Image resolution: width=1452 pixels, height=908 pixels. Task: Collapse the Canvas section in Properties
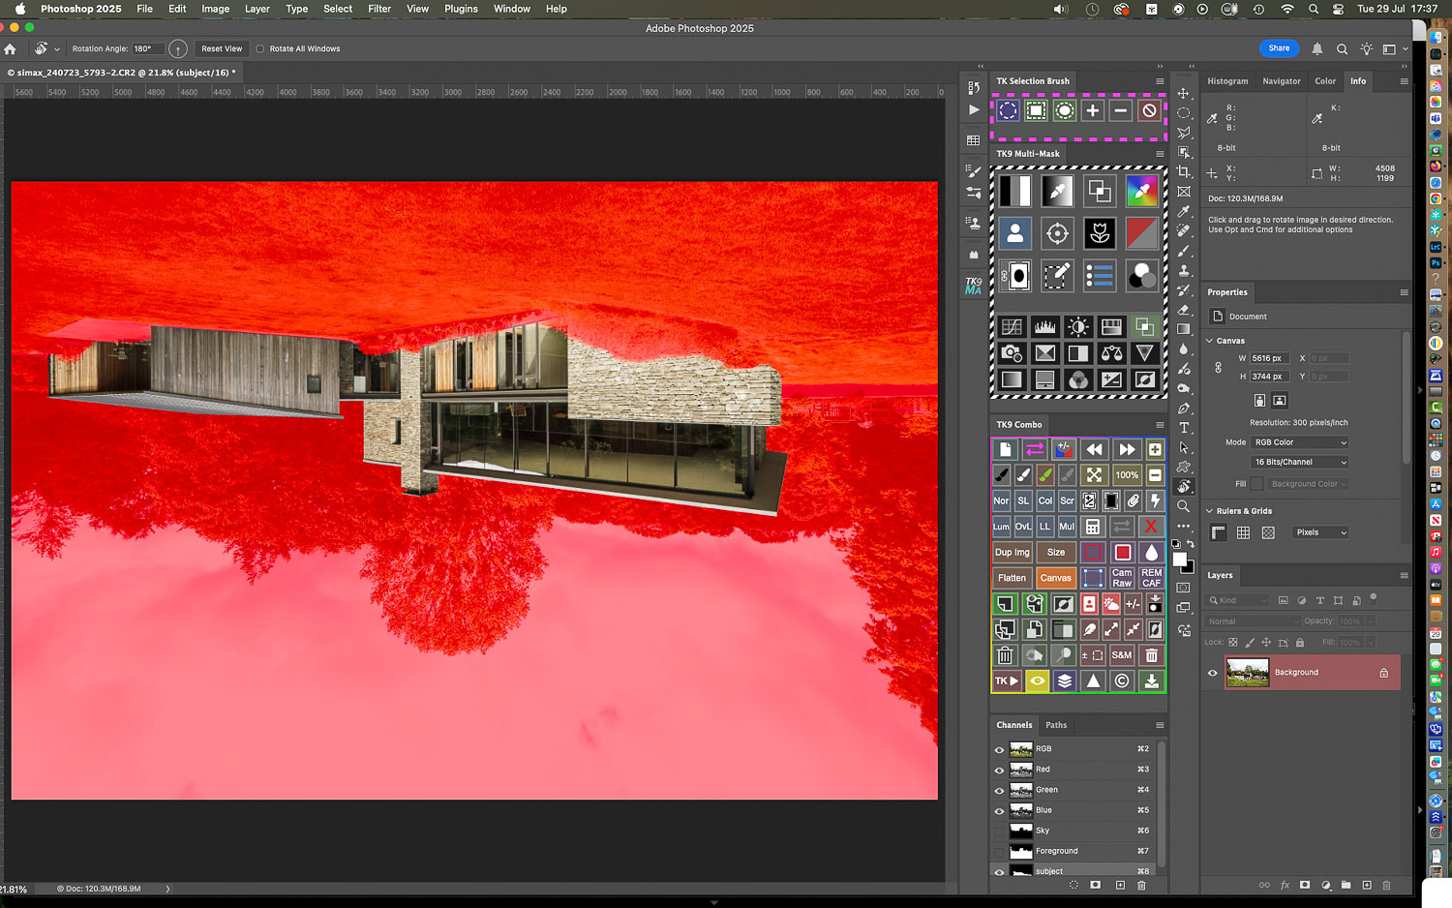coord(1209,341)
